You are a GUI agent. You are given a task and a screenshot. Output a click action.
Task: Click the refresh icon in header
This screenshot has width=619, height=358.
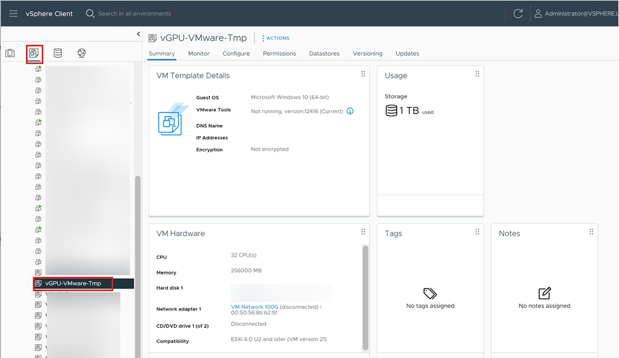pos(518,14)
